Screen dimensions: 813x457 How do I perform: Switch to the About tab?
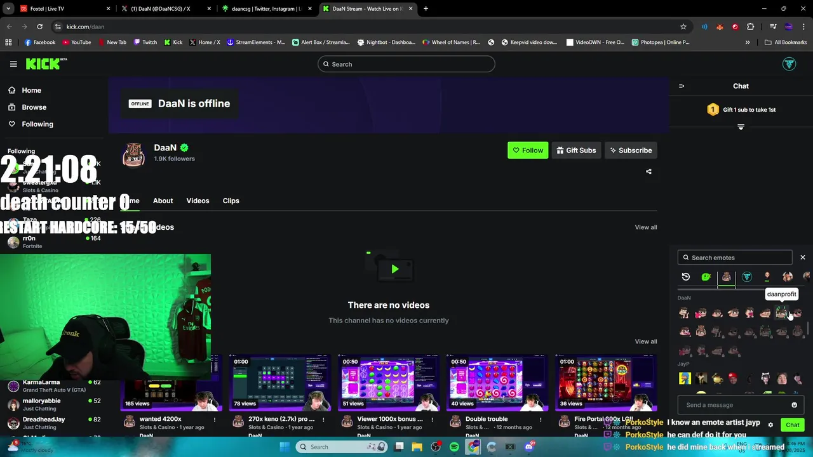(163, 201)
